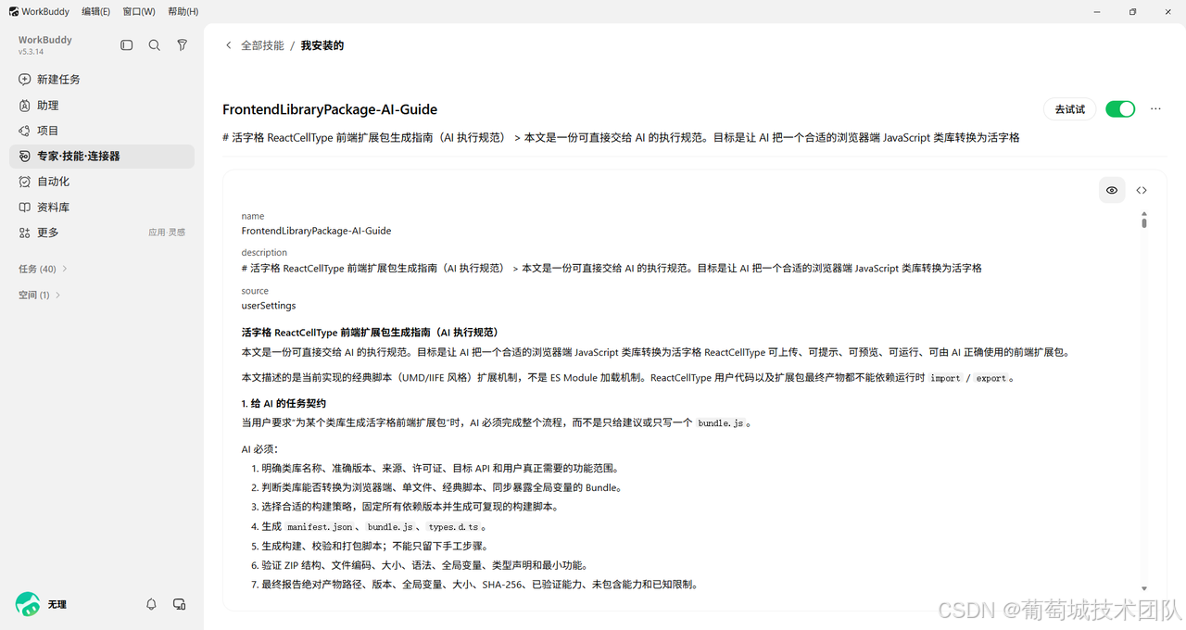Click the screen device icon beside bell
1186x630 pixels.
pyautogui.click(x=180, y=604)
